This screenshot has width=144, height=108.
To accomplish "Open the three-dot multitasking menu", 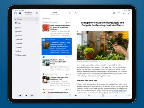I will tap(72, 10).
